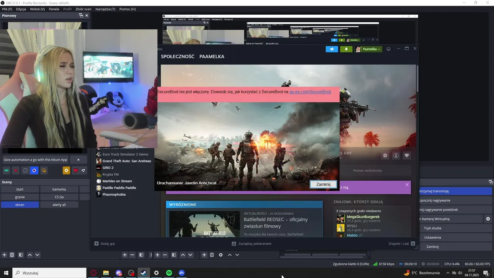Image resolution: width=494 pixels, height=278 pixels.
Task: Open scene filters icon under the Sceny list
Action: coord(21,255)
